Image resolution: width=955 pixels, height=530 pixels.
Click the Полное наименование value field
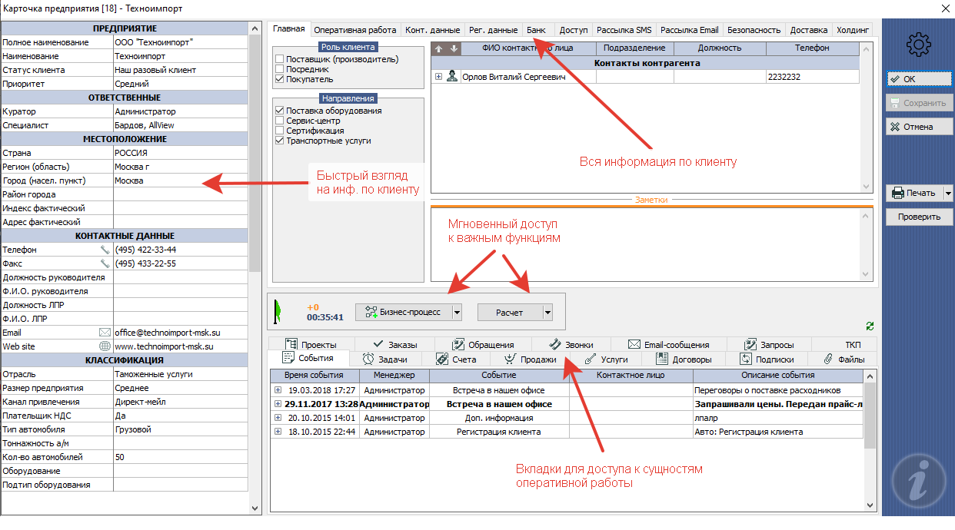(181, 42)
